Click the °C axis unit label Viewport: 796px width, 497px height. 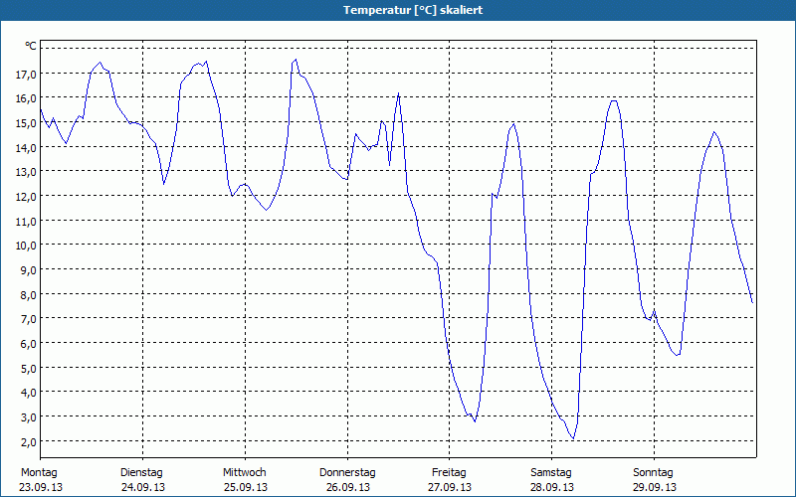pos(31,46)
